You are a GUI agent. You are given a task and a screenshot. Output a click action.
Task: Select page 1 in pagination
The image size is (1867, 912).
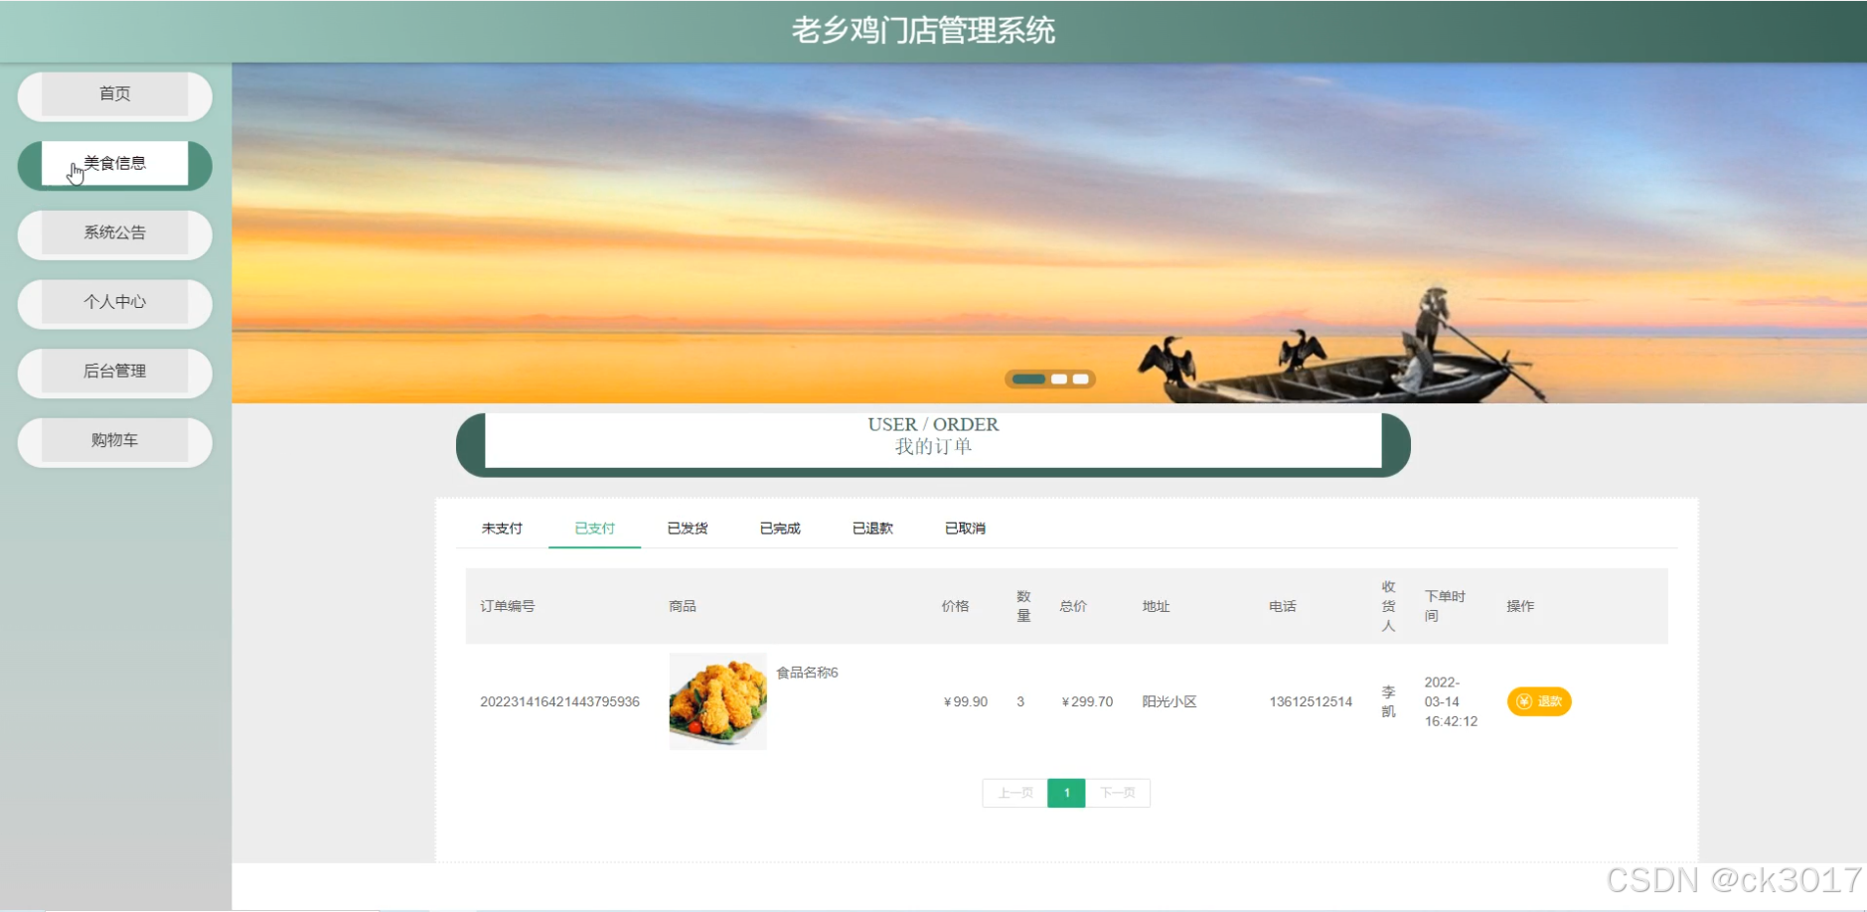pos(1066,793)
